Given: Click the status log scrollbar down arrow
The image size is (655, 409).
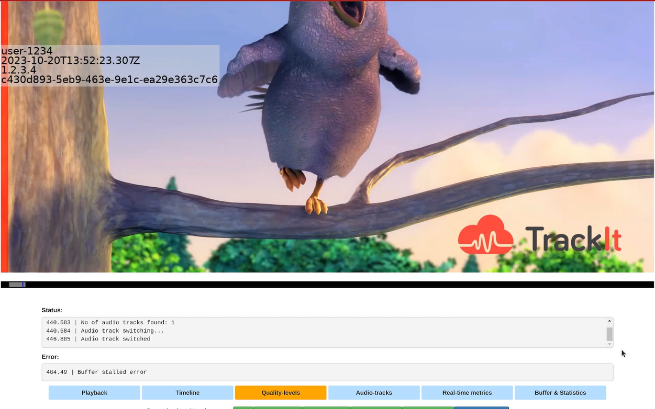Looking at the screenshot, I should pos(609,344).
